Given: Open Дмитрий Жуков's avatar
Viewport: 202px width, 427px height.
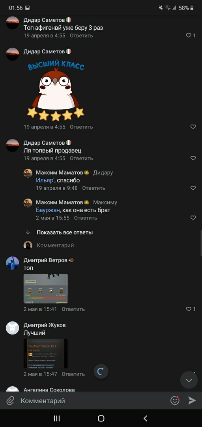Looking at the screenshot, I should point(13,328).
